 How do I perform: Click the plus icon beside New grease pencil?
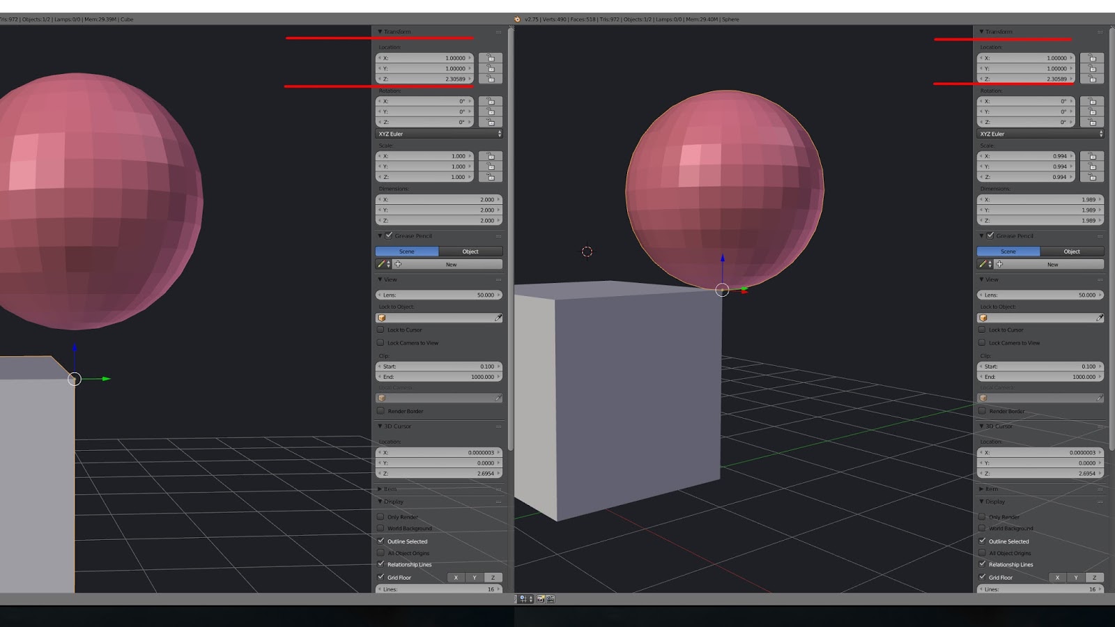point(398,264)
